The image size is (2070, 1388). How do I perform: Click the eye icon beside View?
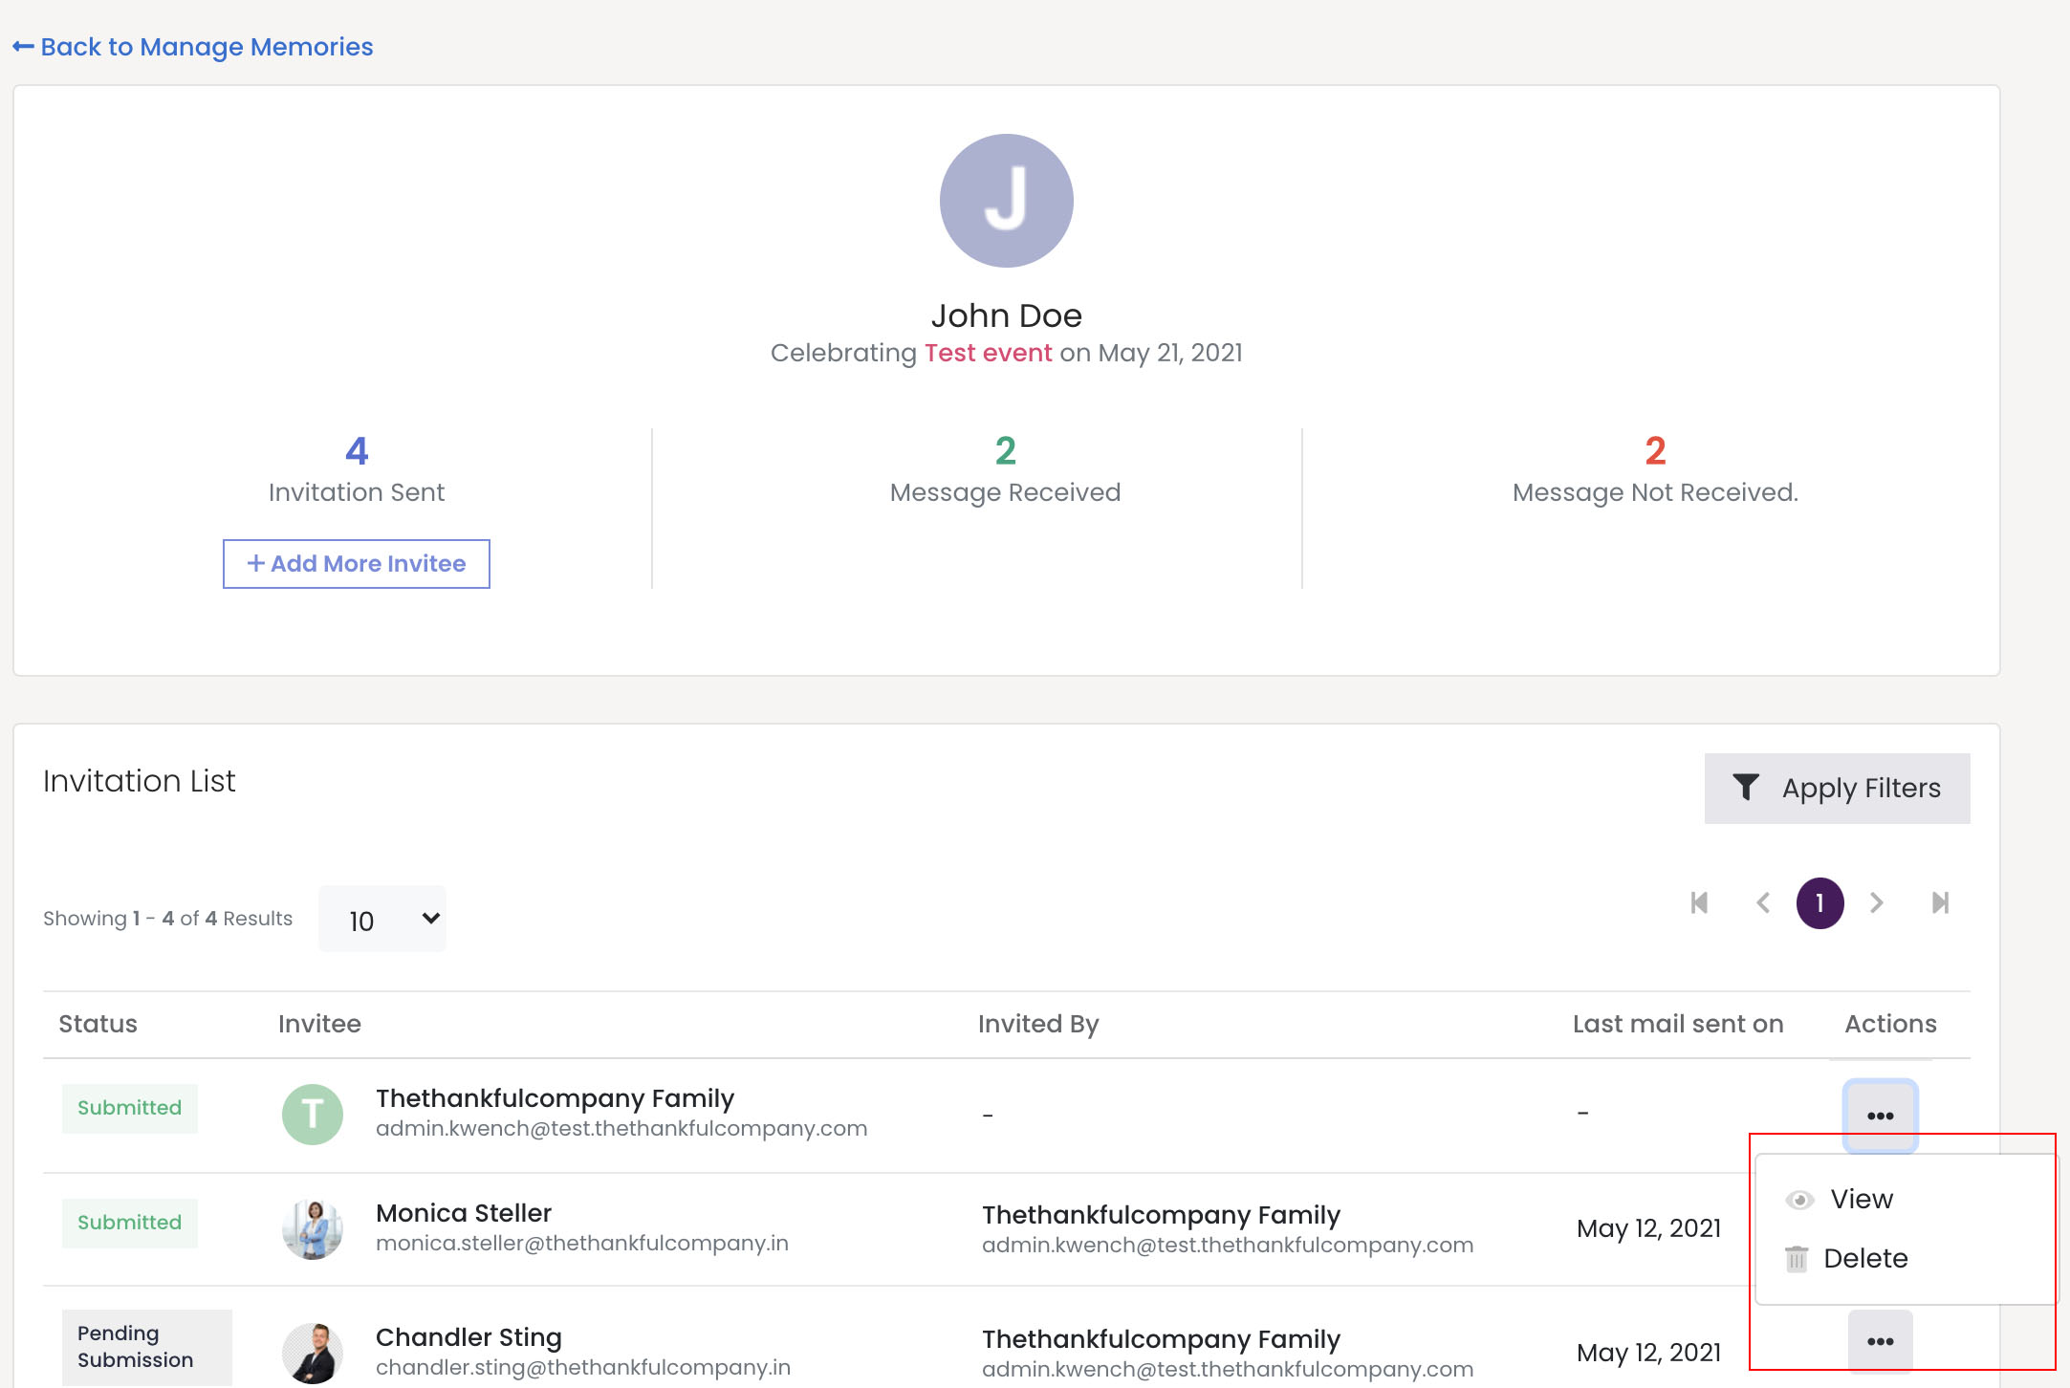coord(1799,1200)
